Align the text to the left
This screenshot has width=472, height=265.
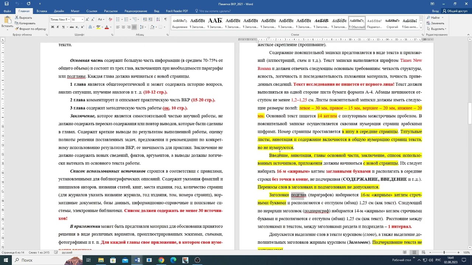(118, 27)
